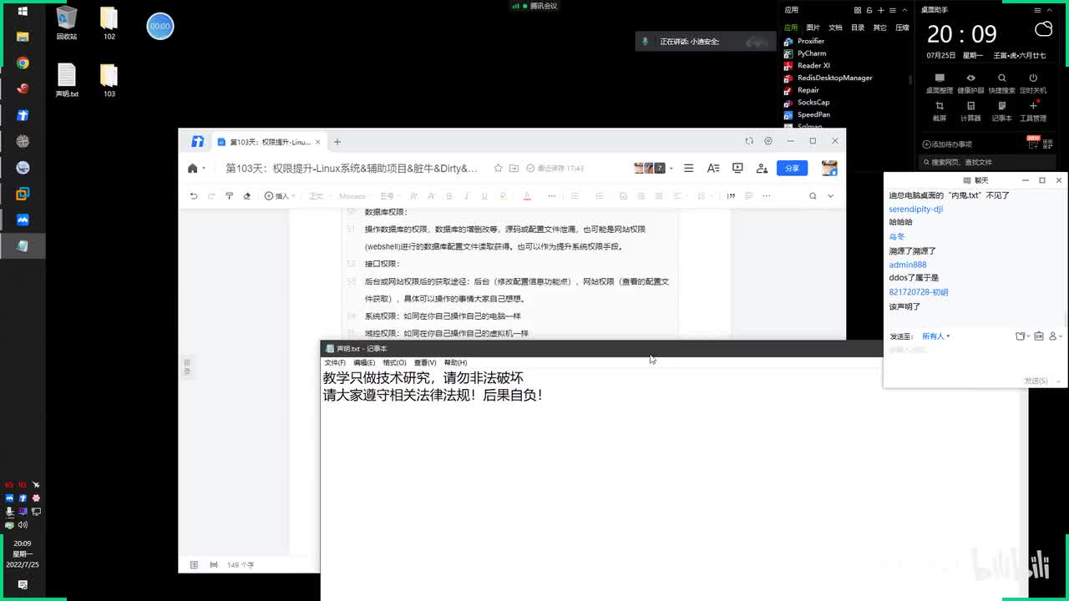Open Notepad 帮助(H) menu

pyautogui.click(x=455, y=362)
